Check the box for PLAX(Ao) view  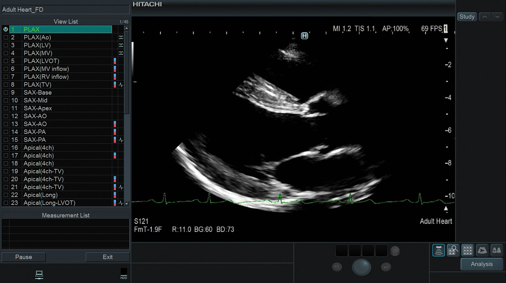tap(6, 37)
